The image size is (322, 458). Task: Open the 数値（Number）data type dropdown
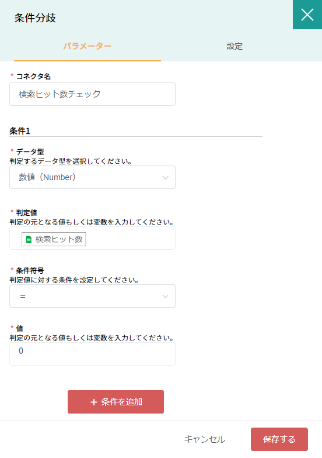click(x=92, y=177)
